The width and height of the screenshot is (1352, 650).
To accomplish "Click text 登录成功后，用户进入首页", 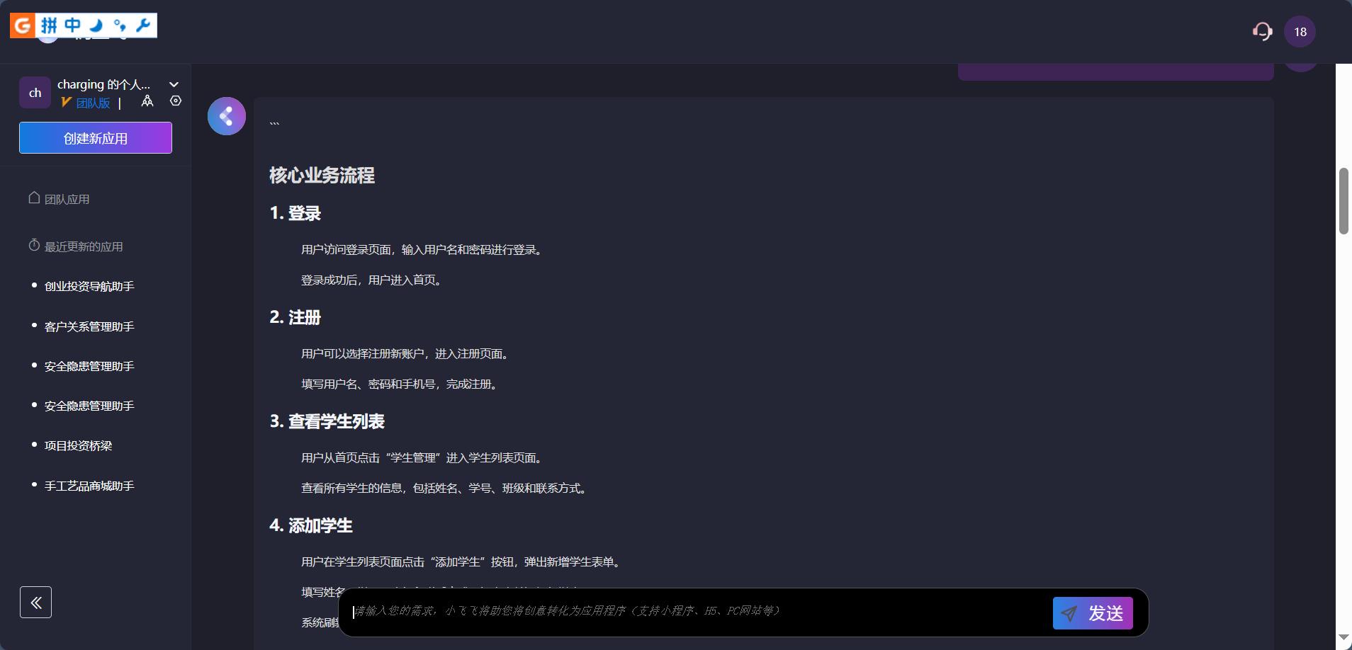I will point(373,280).
